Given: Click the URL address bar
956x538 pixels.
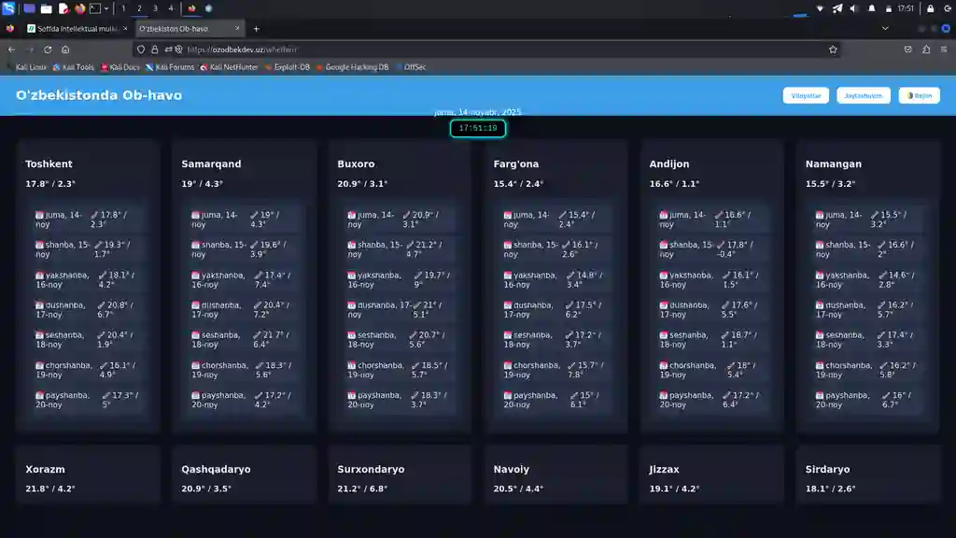Looking at the screenshot, I should tap(467, 50).
